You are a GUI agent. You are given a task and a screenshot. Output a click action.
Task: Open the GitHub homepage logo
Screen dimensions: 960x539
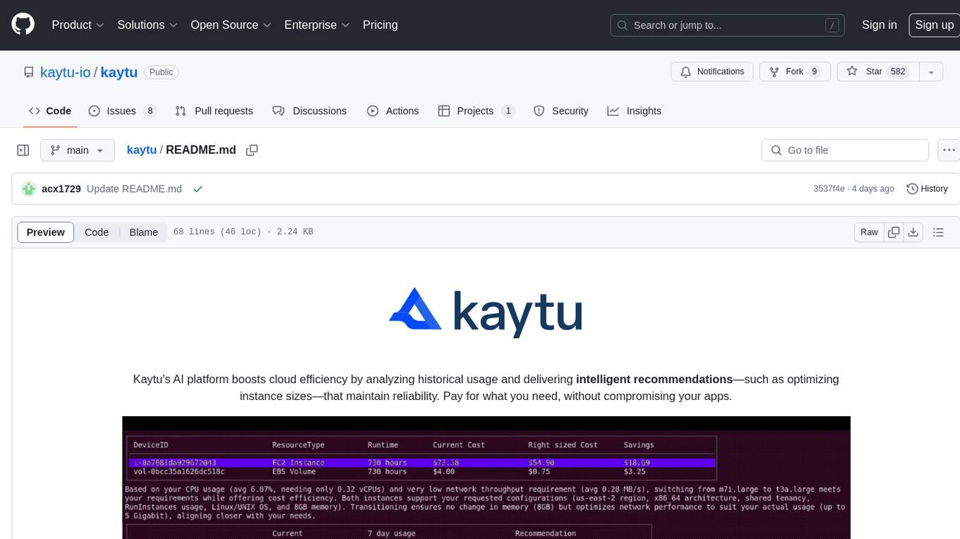coord(23,25)
